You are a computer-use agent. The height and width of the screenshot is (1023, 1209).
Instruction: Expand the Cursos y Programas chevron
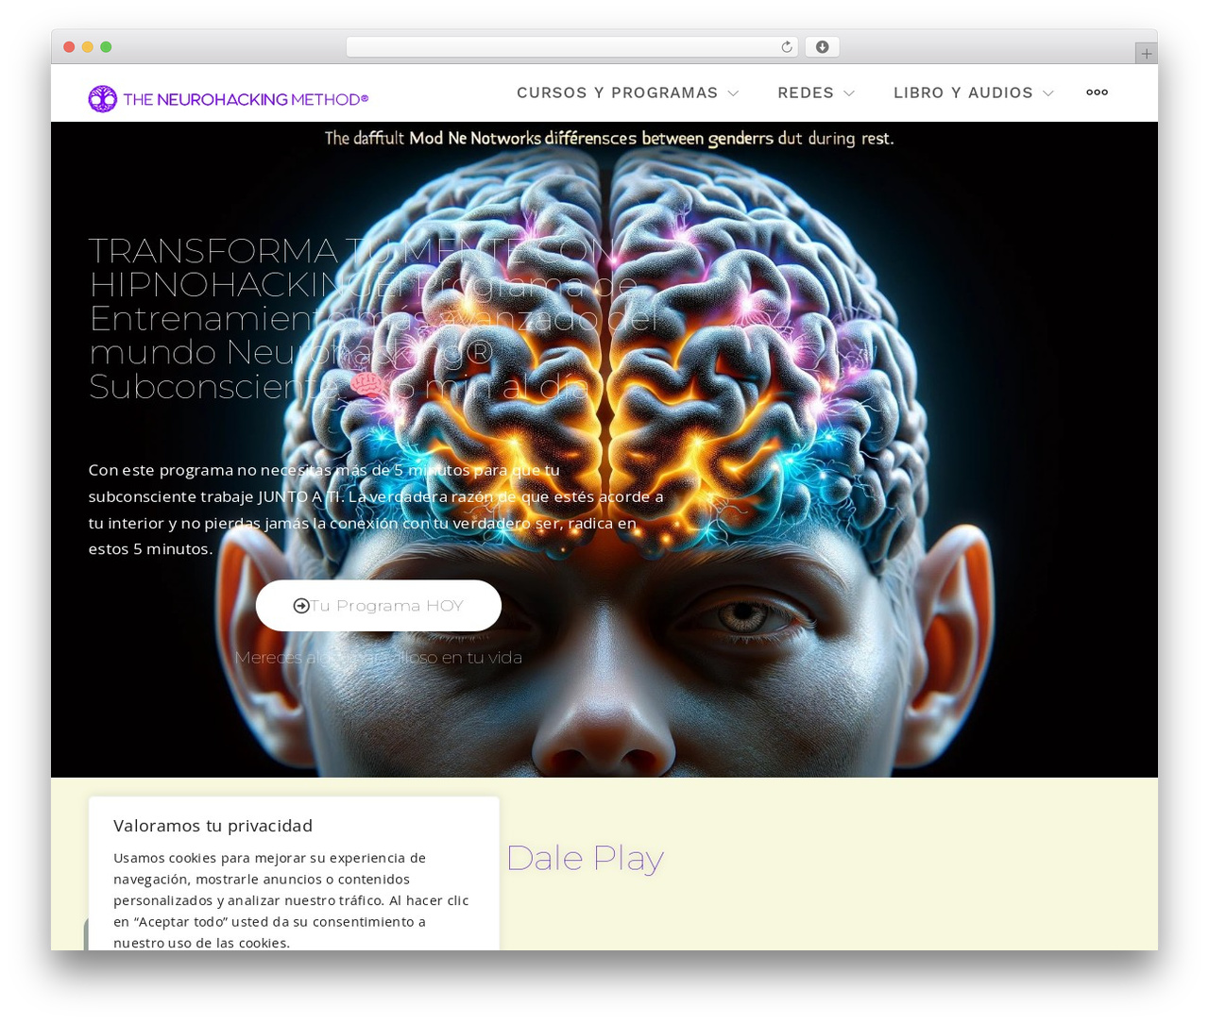(733, 93)
